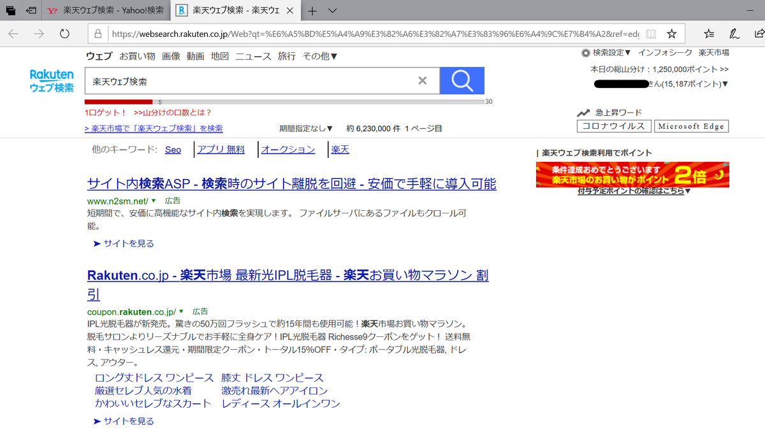Select the 楽天ウェブ検索 browser tab

(237, 11)
